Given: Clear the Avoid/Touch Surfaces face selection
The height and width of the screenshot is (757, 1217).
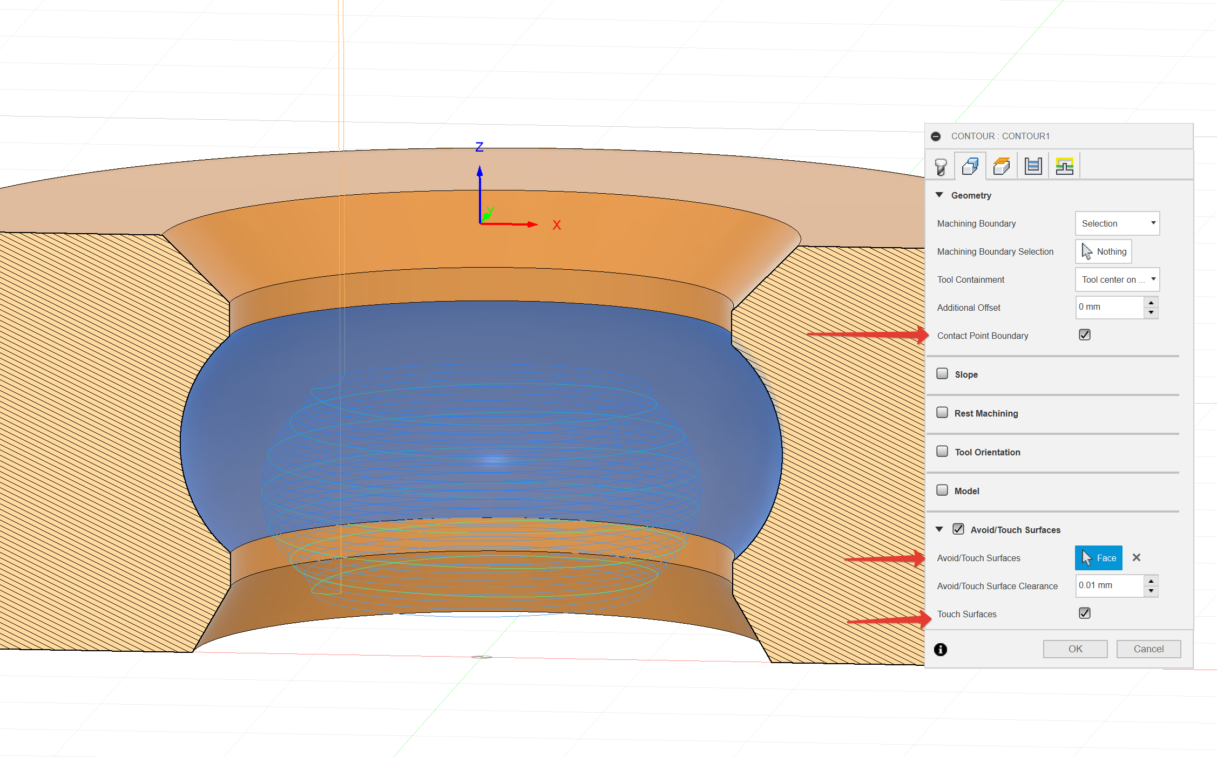Looking at the screenshot, I should click(x=1137, y=558).
